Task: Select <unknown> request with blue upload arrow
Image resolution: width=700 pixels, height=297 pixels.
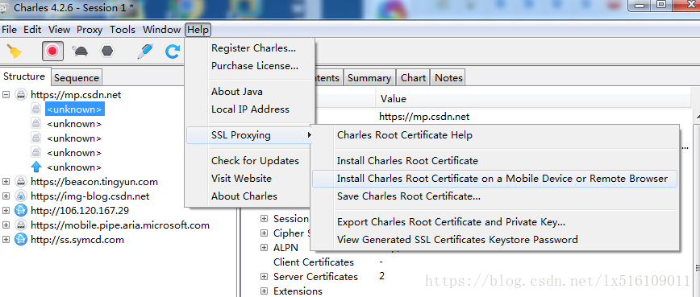Action: click(x=74, y=167)
